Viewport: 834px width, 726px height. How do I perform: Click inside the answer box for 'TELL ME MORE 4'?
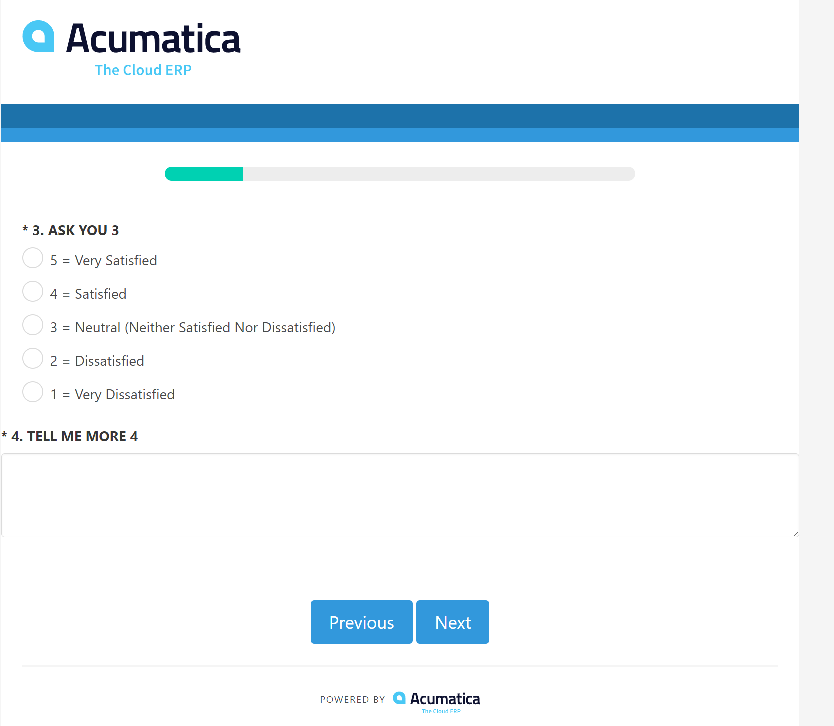click(400, 495)
